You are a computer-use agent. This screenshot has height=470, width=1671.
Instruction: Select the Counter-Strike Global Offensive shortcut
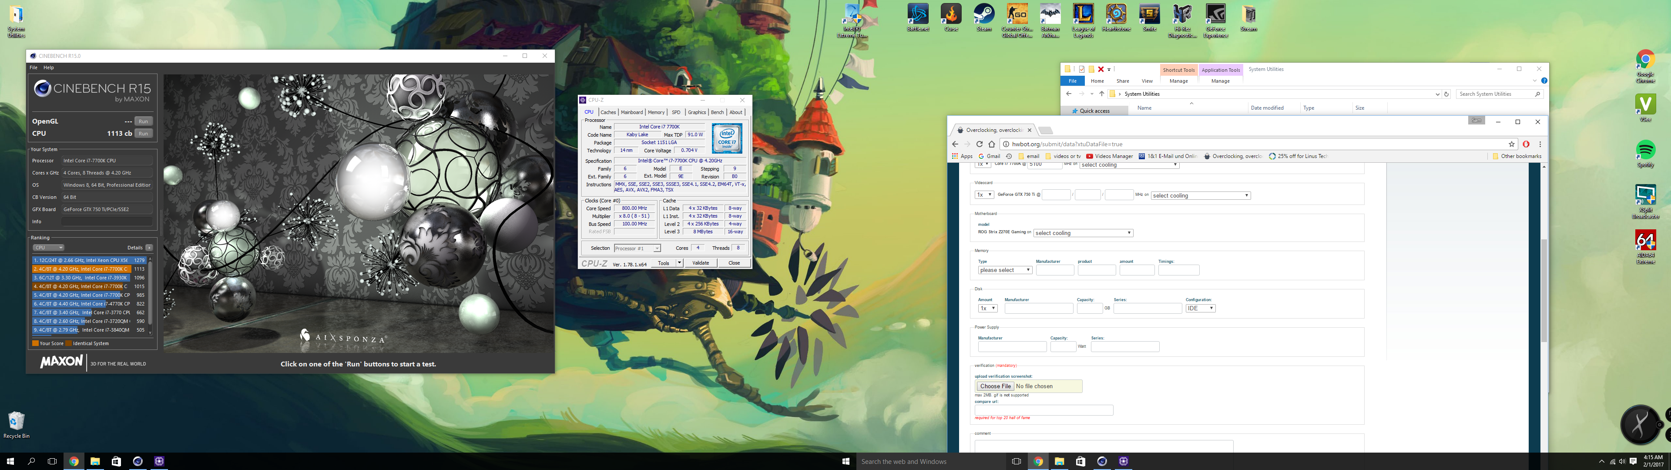point(1017,21)
